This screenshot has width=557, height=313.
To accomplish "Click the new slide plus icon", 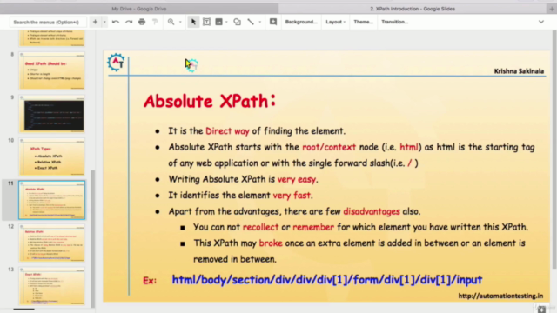I will point(95,22).
